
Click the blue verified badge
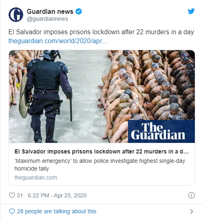tap(79, 11)
